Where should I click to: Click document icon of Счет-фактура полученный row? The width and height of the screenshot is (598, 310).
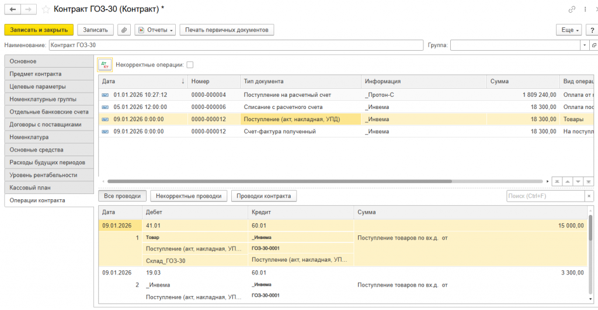coord(105,131)
